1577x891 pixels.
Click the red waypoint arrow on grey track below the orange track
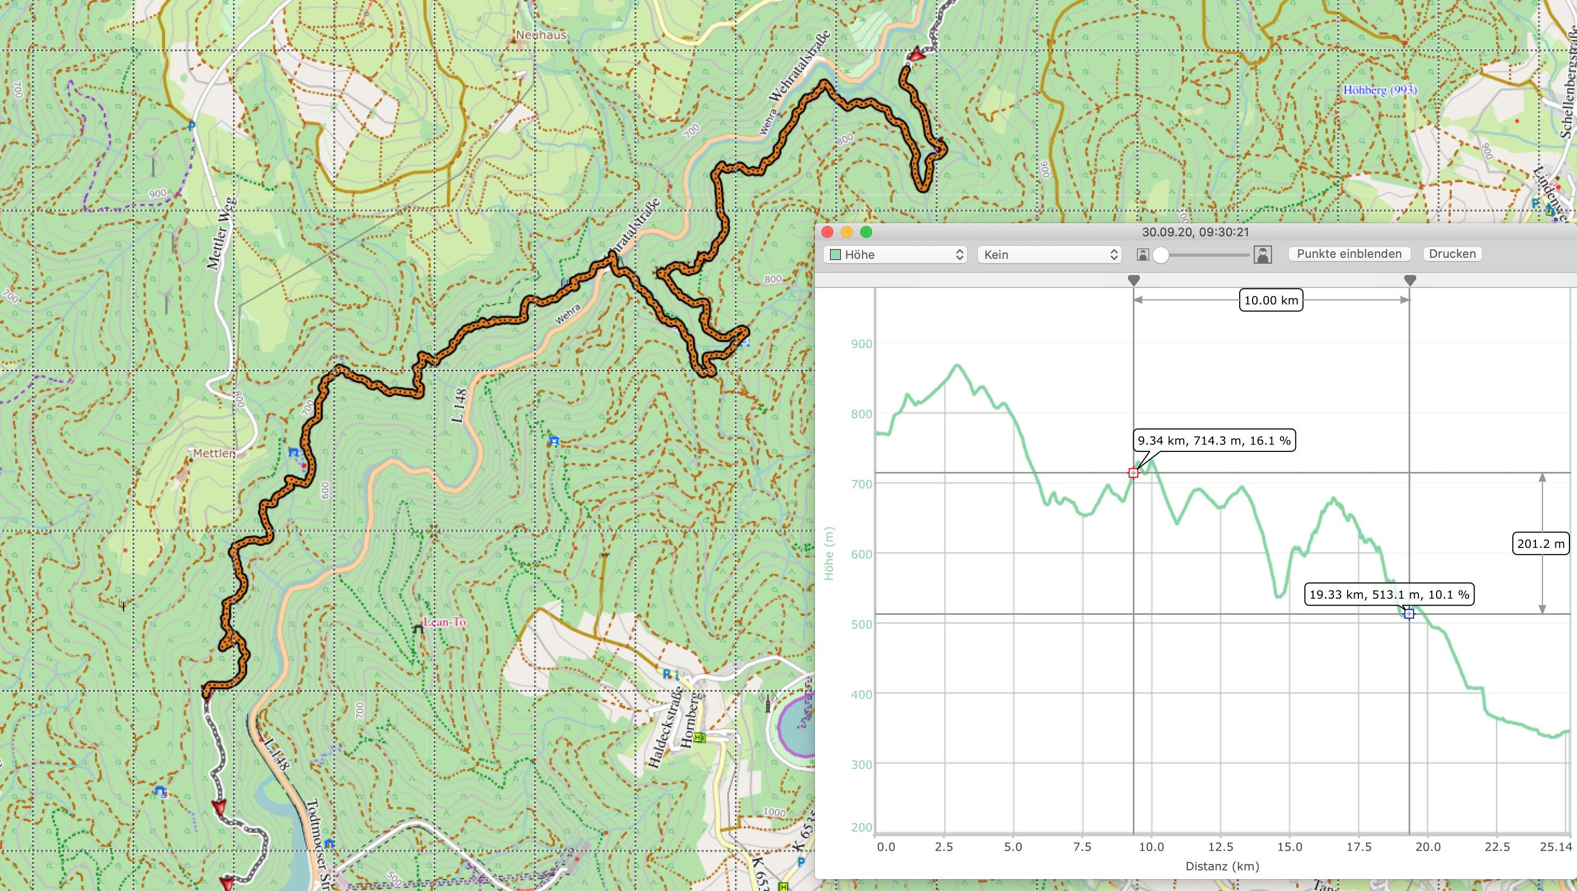click(x=219, y=807)
